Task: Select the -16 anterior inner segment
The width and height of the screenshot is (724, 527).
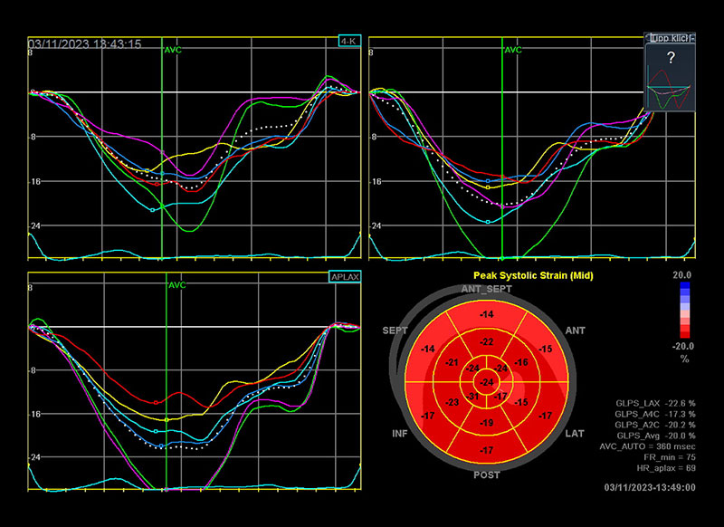Action: tap(521, 362)
